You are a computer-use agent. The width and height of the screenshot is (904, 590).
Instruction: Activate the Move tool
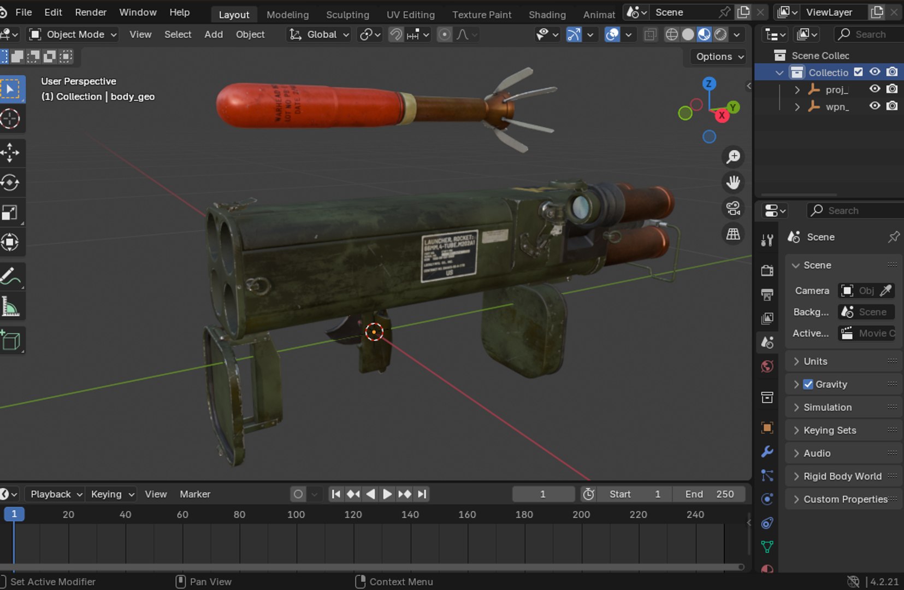[10, 153]
